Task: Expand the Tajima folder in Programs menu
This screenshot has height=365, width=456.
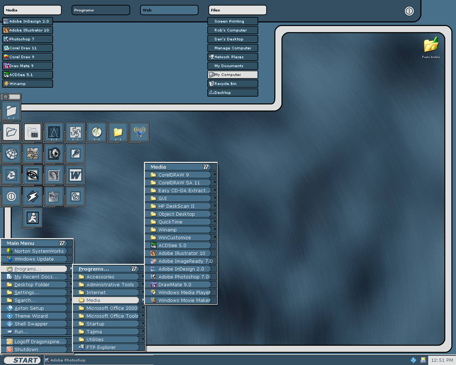Action: [x=109, y=332]
